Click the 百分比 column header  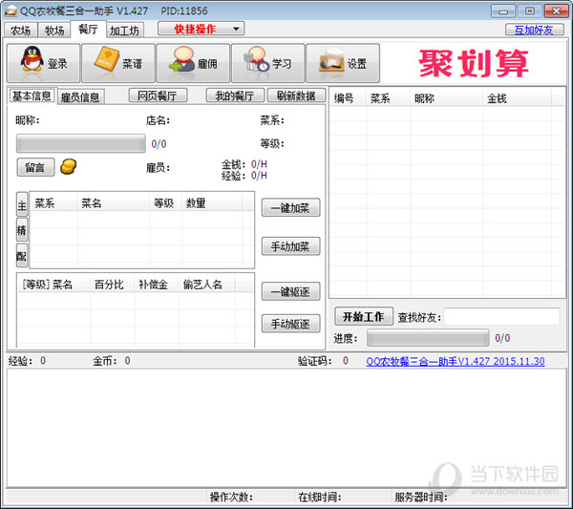click(x=112, y=285)
